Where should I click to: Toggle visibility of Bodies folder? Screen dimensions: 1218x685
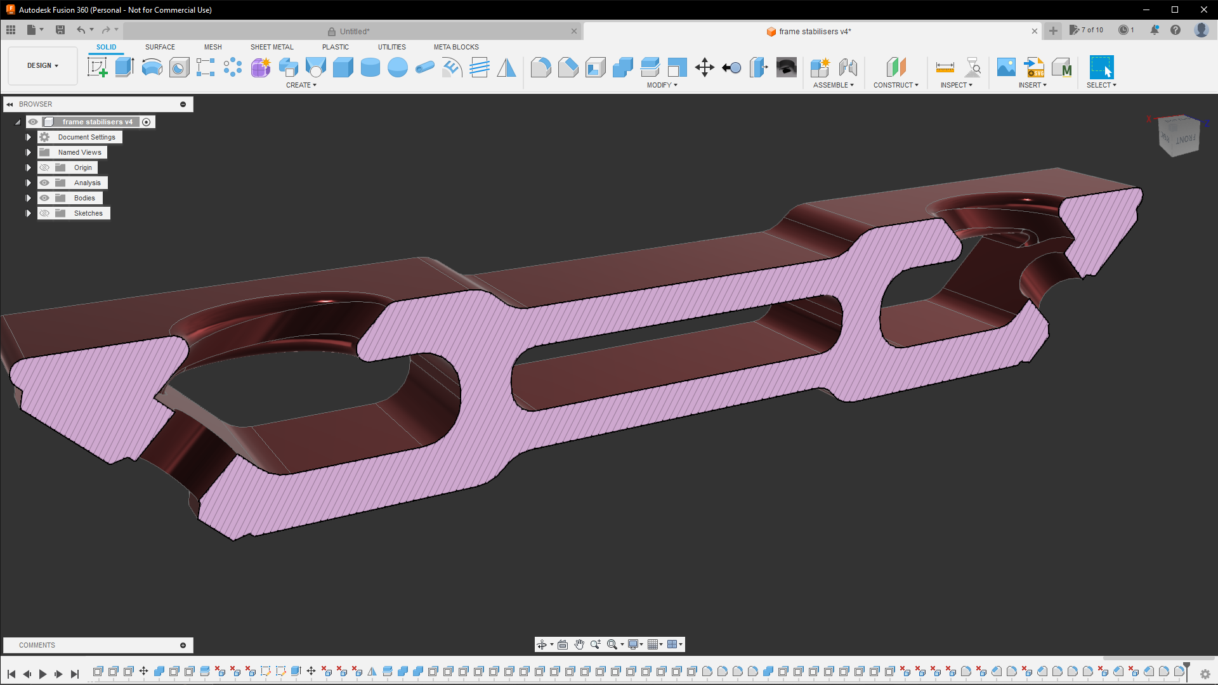point(44,198)
